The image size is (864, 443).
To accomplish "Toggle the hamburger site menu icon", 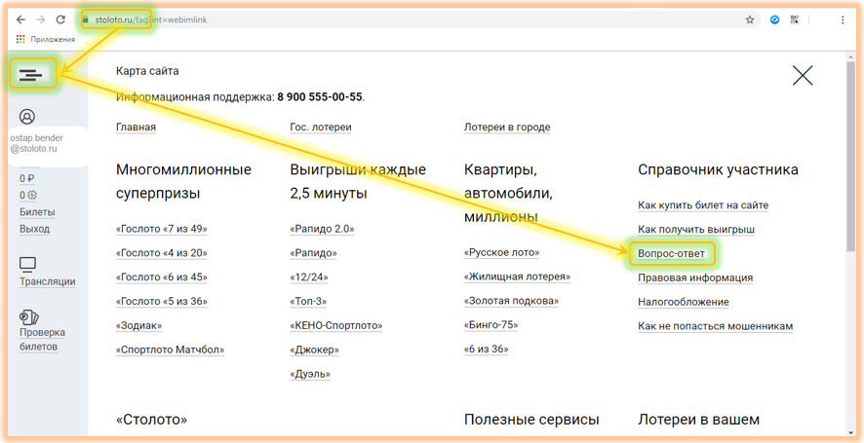I will tap(31, 75).
